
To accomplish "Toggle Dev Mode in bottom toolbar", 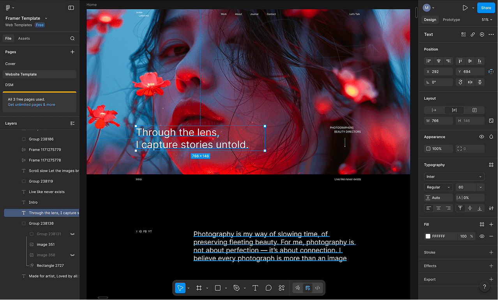I will point(318,288).
